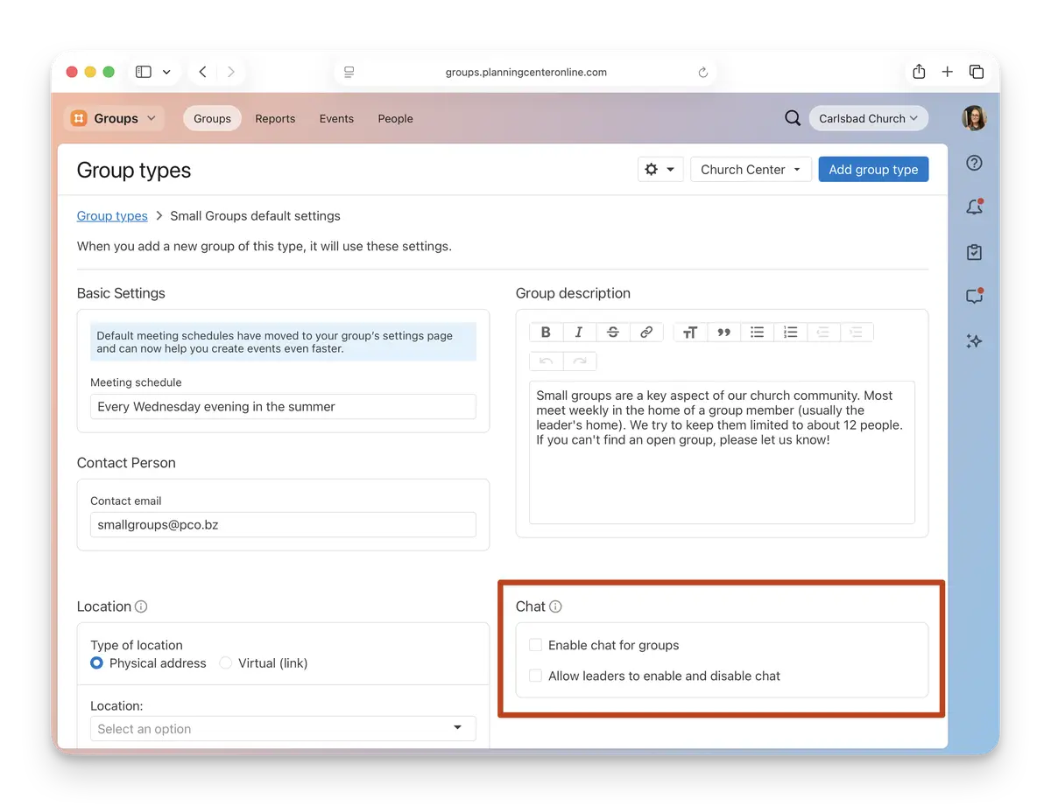Check Allow leaders to enable and disable chat

[535, 676]
